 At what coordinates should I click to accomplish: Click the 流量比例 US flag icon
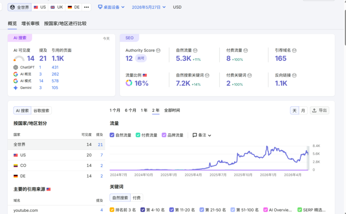(145, 75)
